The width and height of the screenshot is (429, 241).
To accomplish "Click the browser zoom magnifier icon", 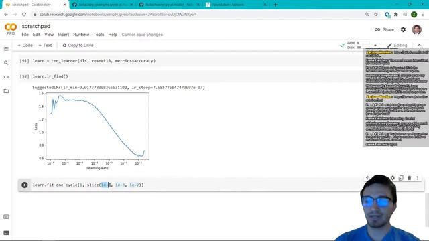I will tap(367, 15).
